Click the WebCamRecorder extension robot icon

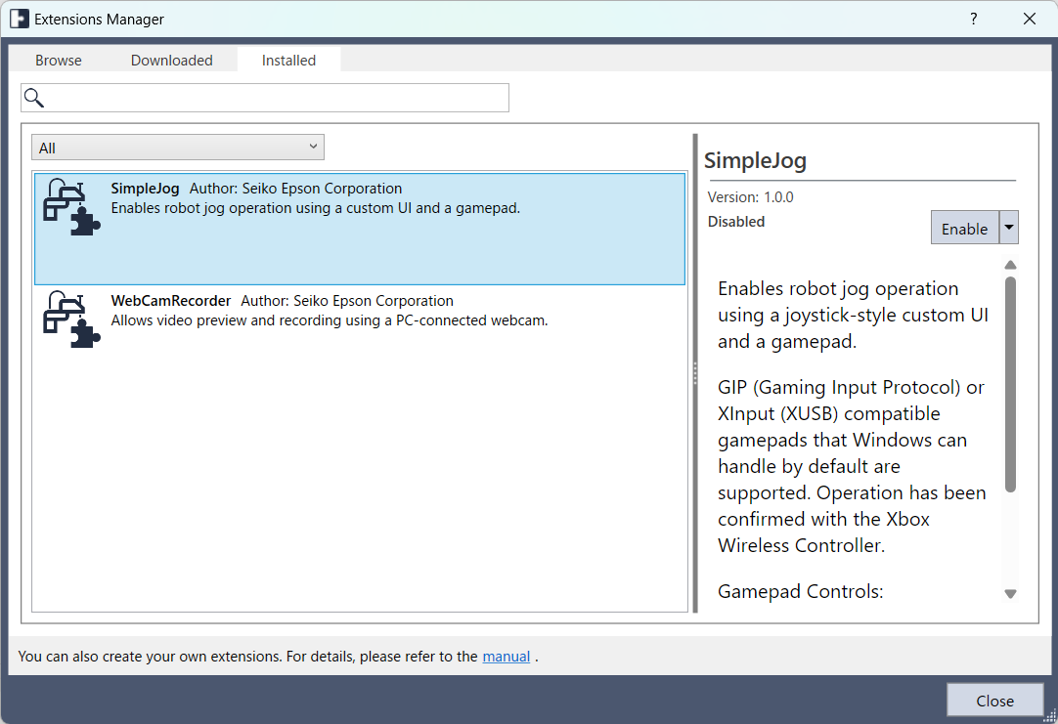point(71,319)
